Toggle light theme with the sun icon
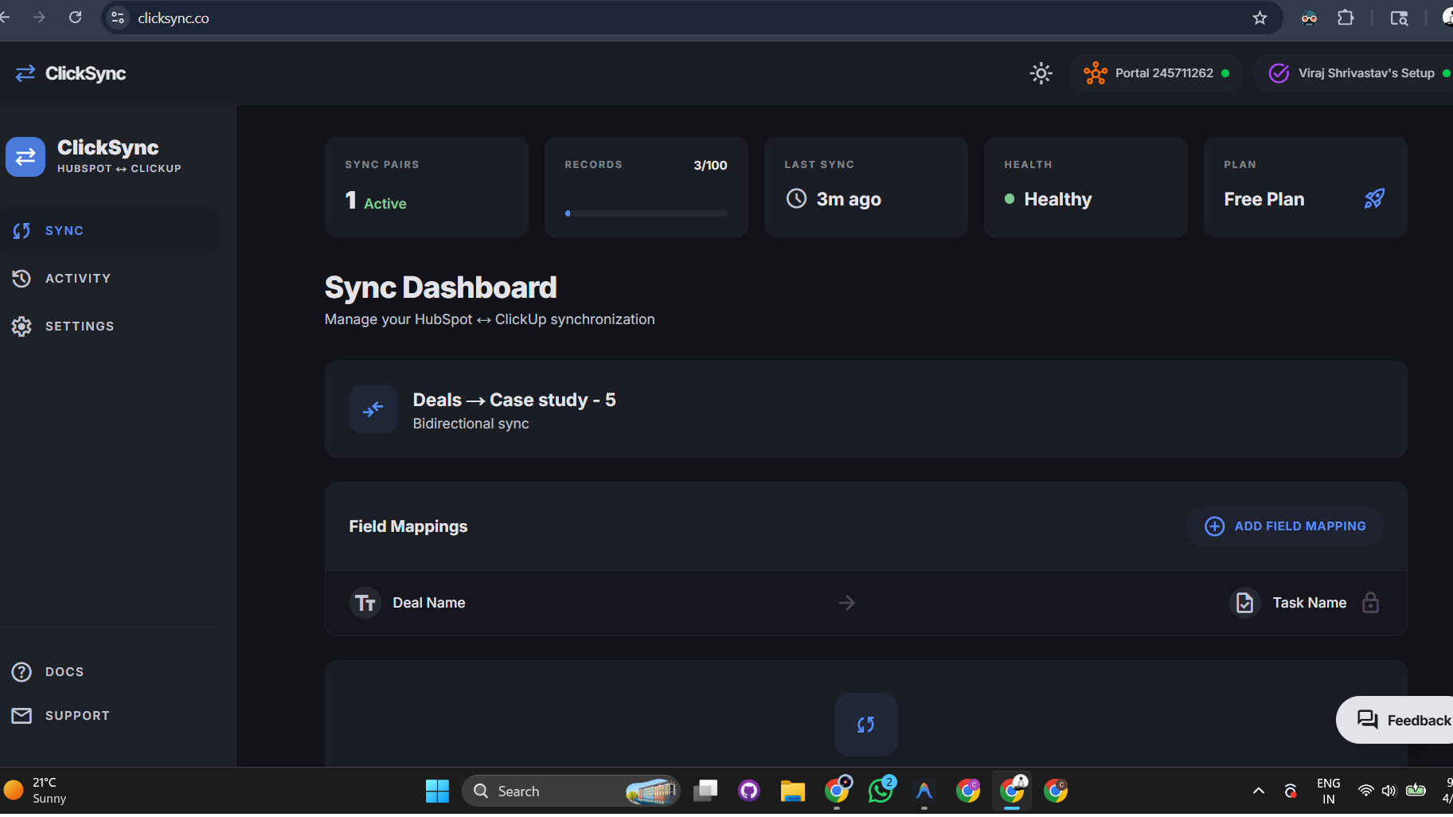Viewport: 1453px width, 817px height. [1041, 73]
